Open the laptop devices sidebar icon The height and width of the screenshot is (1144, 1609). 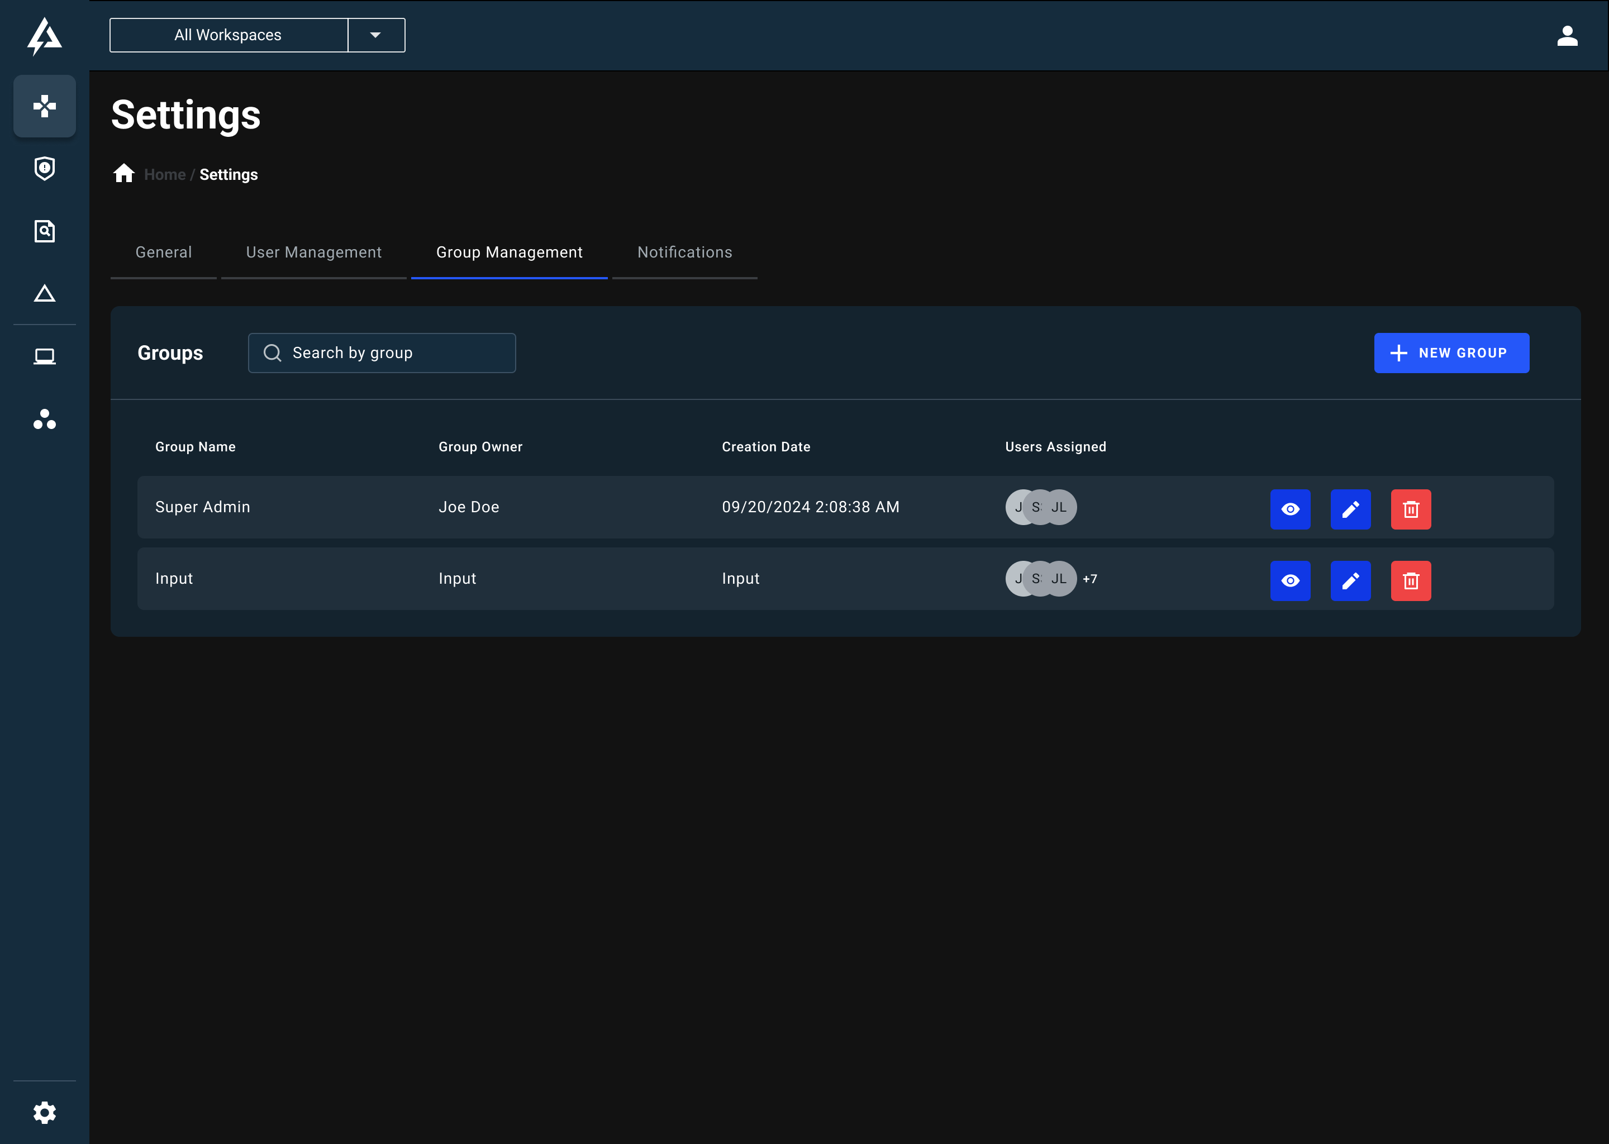click(x=44, y=356)
